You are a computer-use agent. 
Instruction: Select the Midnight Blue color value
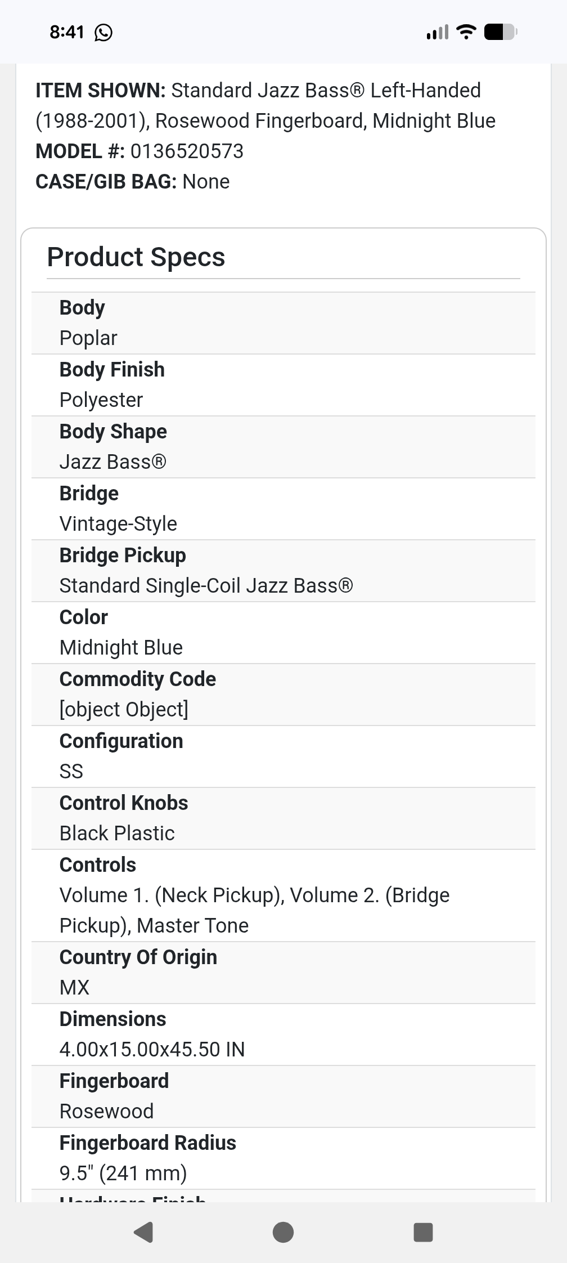pyautogui.click(x=121, y=647)
